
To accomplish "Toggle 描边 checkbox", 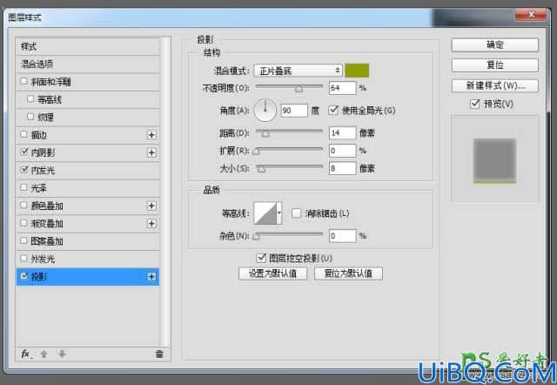I will tap(23, 134).
